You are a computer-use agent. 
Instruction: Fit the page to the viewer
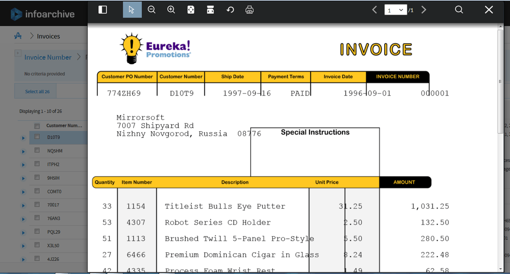coord(190,10)
